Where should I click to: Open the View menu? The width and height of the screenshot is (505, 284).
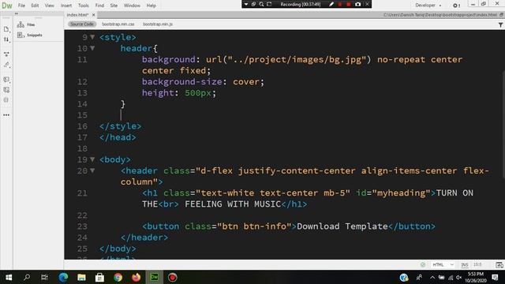[49, 6]
